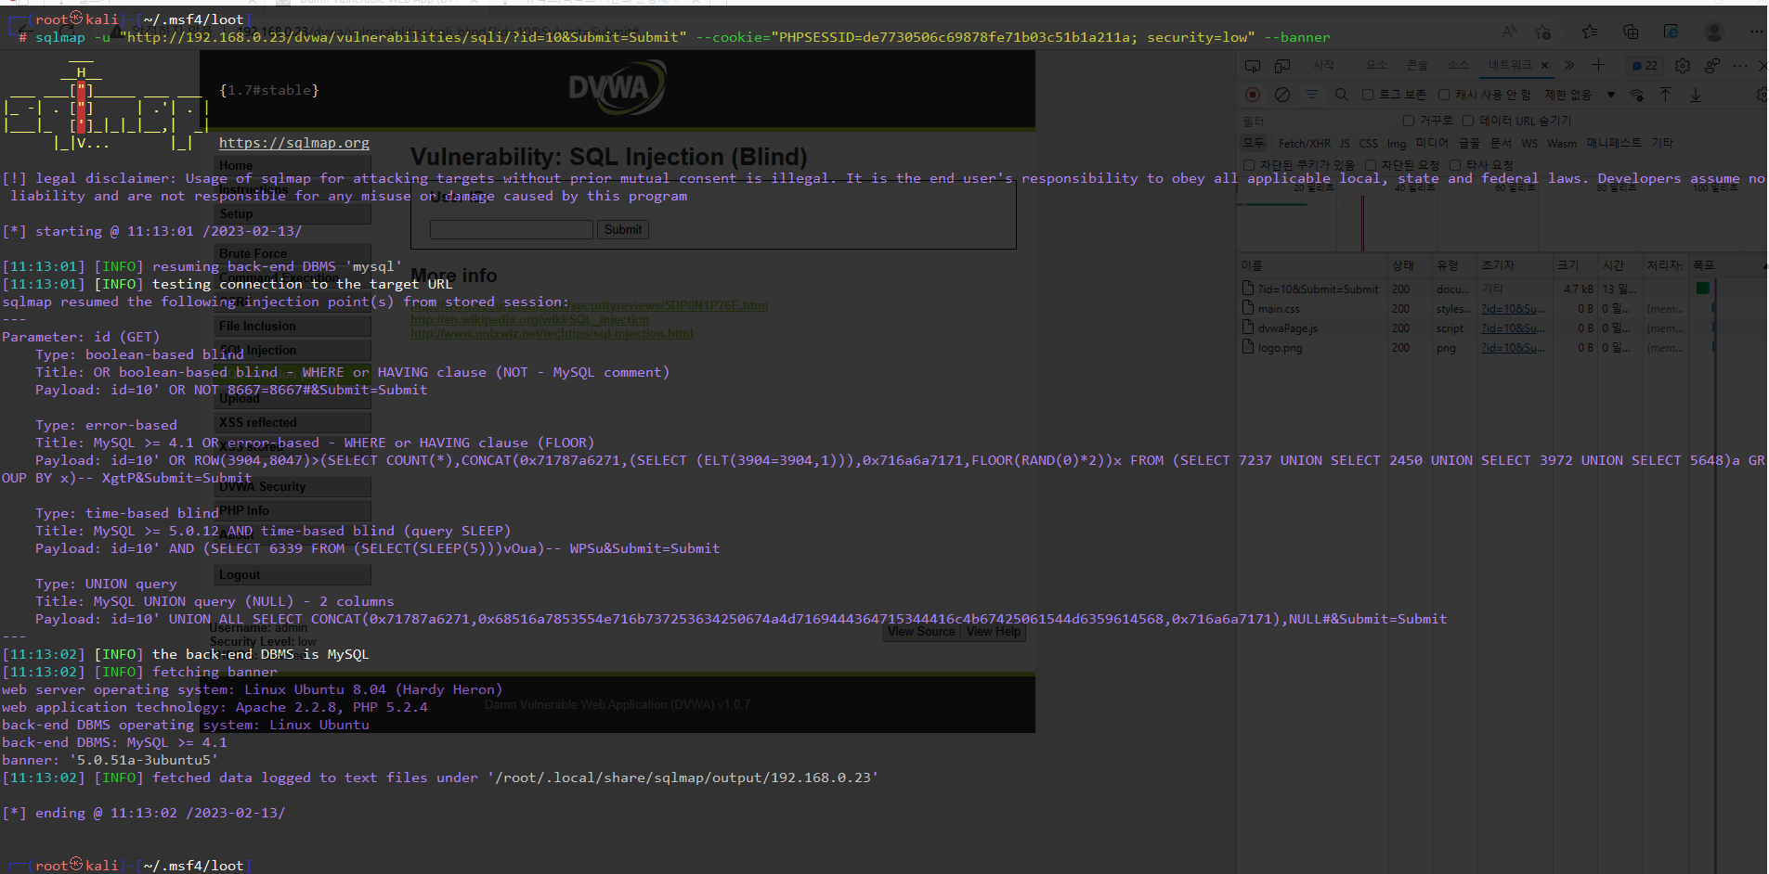Sort by the 상태 column header

click(x=1410, y=265)
